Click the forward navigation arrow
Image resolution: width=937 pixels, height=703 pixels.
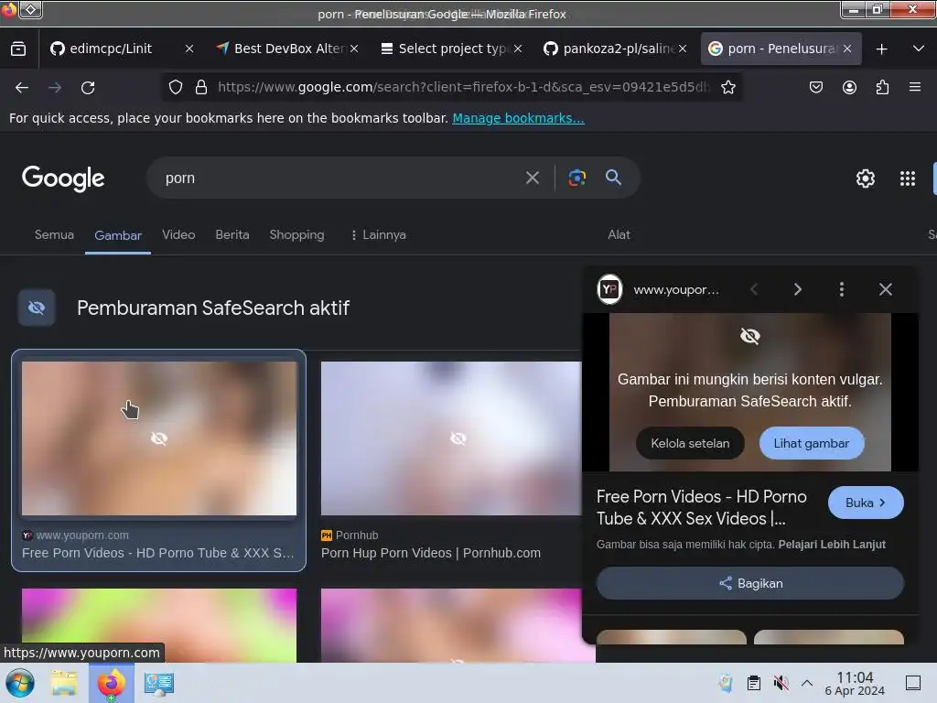tap(55, 88)
